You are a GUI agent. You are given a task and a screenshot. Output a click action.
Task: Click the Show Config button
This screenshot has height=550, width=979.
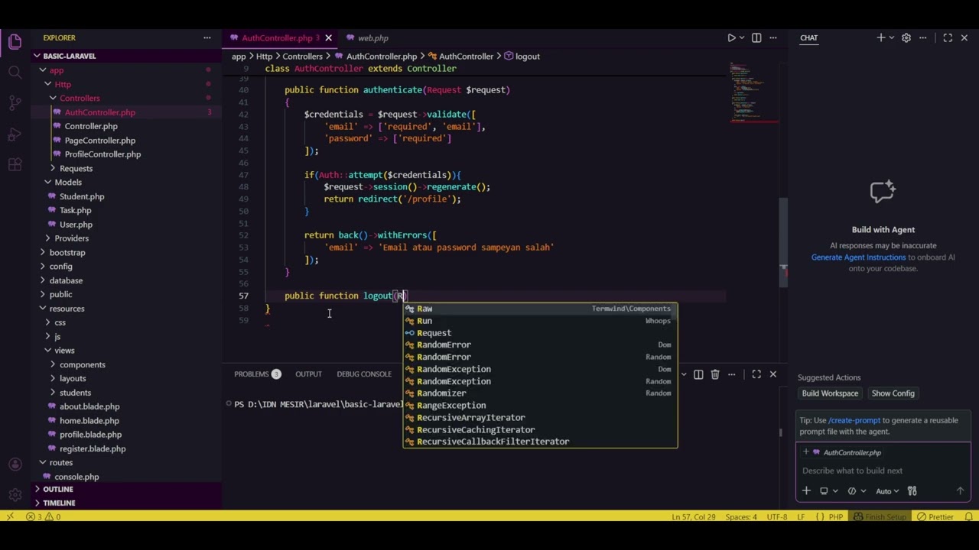[893, 393]
